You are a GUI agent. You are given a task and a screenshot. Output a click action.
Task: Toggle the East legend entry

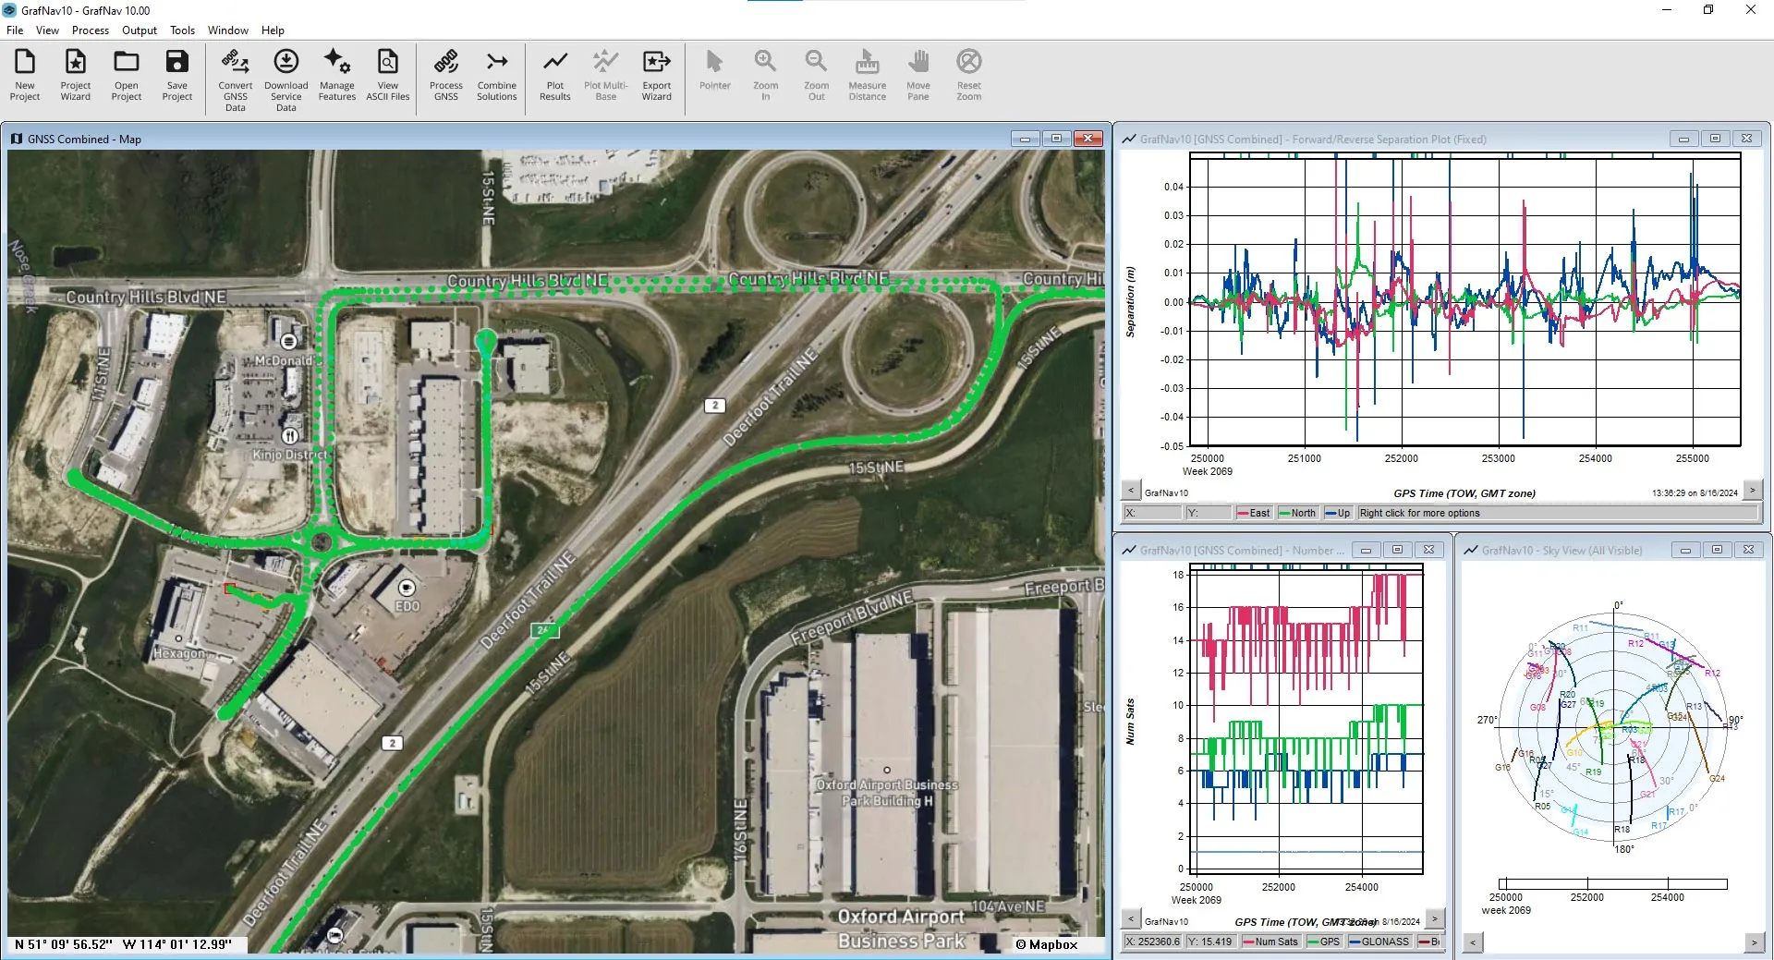[1254, 513]
